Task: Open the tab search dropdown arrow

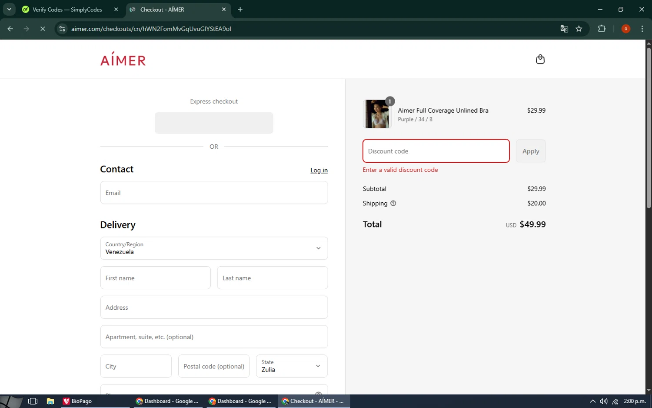Action: click(x=9, y=9)
